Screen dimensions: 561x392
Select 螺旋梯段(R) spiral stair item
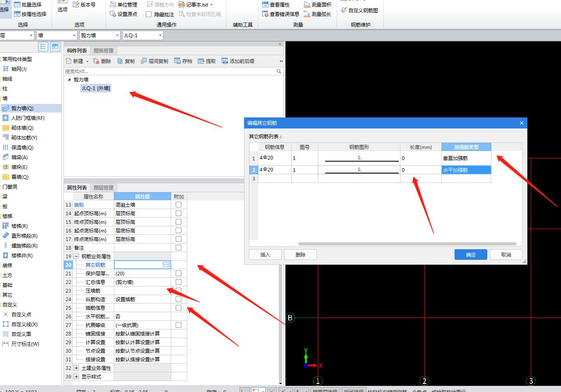pos(20,246)
